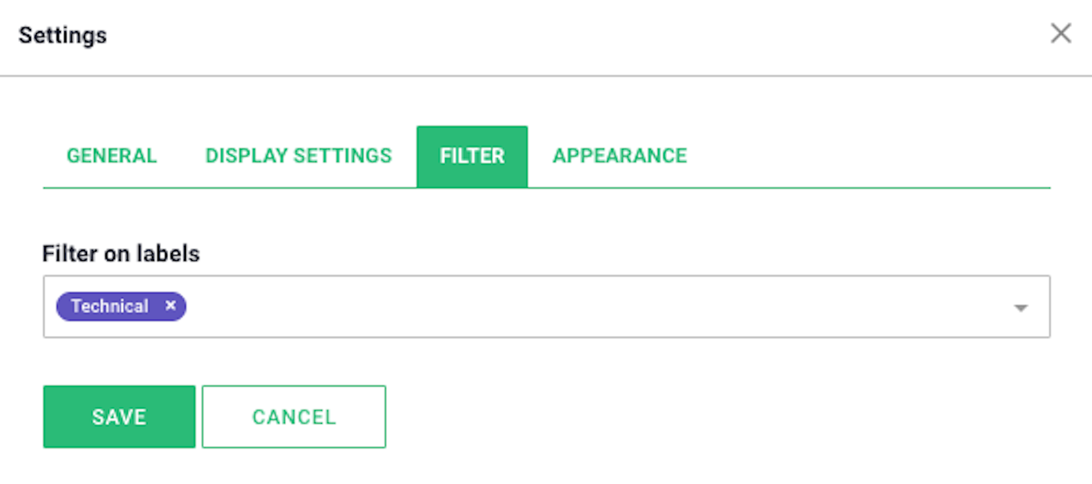
Task: Discard changes using the outlined CANCEL button
Action: (x=294, y=417)
